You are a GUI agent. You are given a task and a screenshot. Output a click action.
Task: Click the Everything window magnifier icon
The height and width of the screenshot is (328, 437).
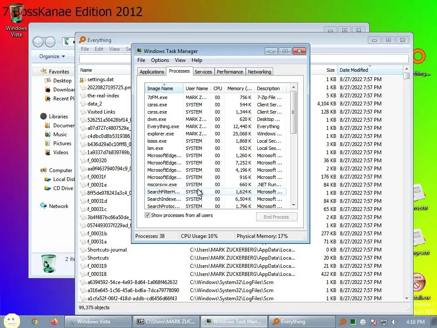tap(82, 40)
